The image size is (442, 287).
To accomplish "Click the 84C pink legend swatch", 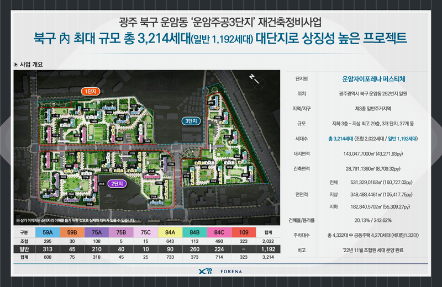I will point(219,232).
